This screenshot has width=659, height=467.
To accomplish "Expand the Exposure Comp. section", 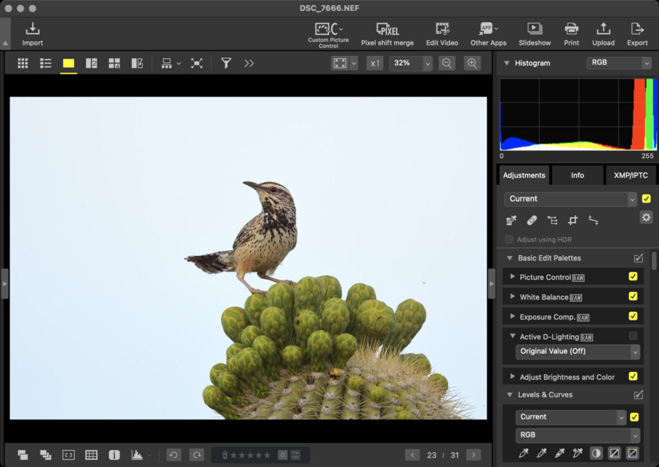I will [x=513, y=316].
